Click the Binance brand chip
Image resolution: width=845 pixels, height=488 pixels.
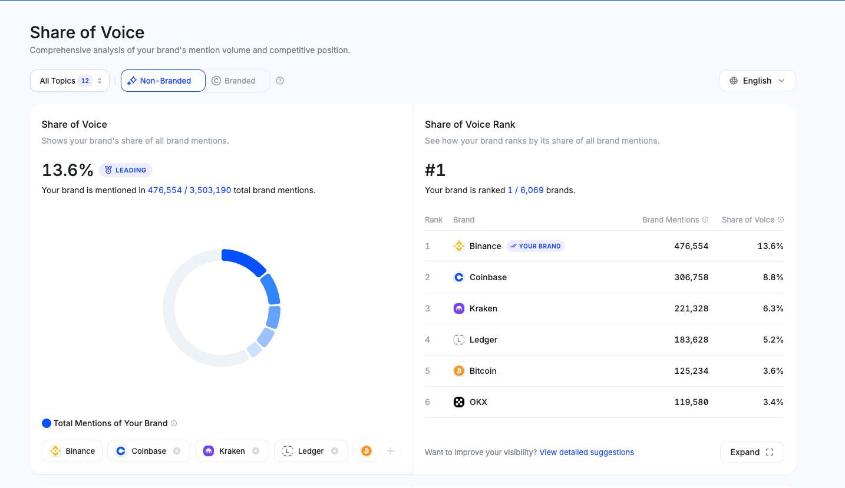(x=72, y=451)
